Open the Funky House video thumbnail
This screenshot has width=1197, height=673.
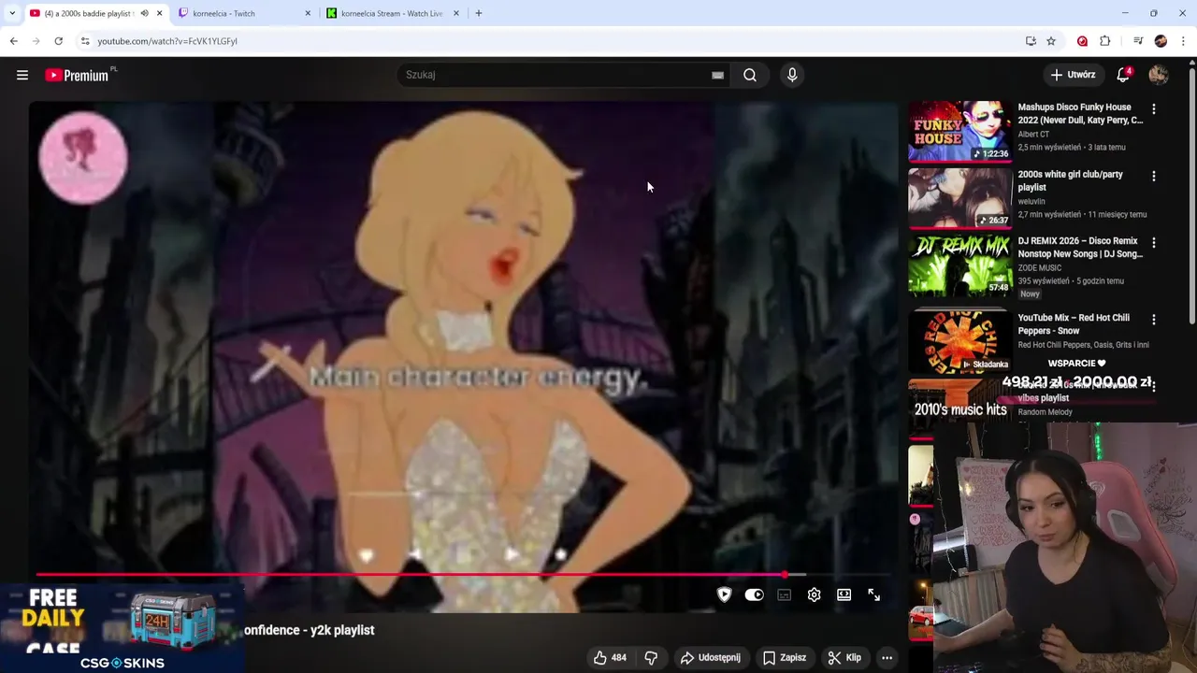(960, 132)
